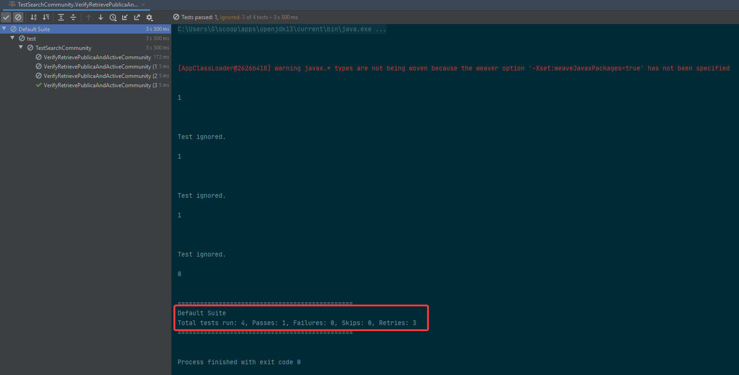Close the TestSearchCommunity run tab
The width and height of the screenshot is (739, 375).
[x=143, y=5]
